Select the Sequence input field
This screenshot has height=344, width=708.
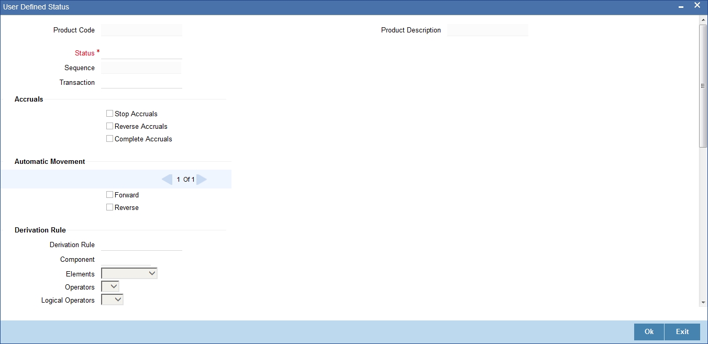coord(141,68)
